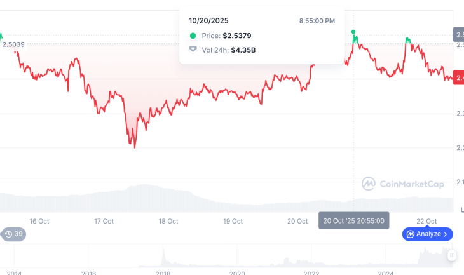Click the 19 Oct axis date label
This screenshot has height=275, width=464.
(233, 221)
